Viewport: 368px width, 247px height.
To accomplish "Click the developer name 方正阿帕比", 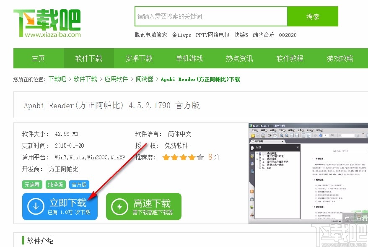I will pos(63,169).
